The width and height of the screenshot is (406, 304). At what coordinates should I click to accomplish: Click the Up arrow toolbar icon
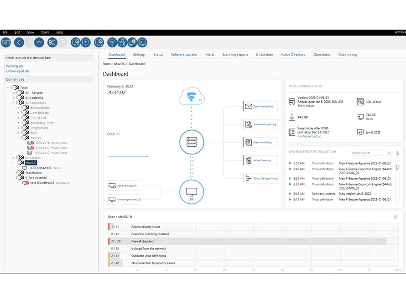click(39, 42)
